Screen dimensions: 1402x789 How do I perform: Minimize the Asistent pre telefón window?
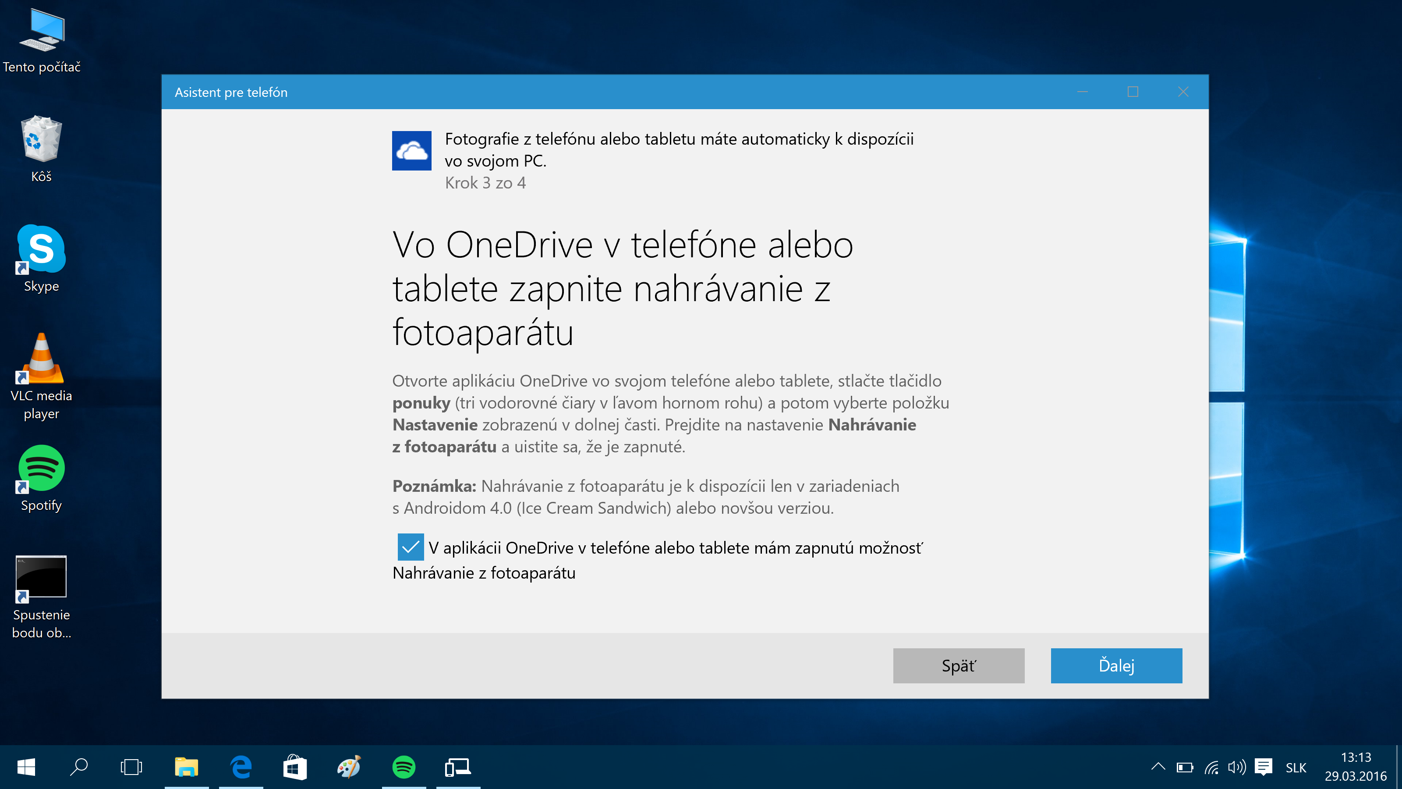click(1083, 92)
